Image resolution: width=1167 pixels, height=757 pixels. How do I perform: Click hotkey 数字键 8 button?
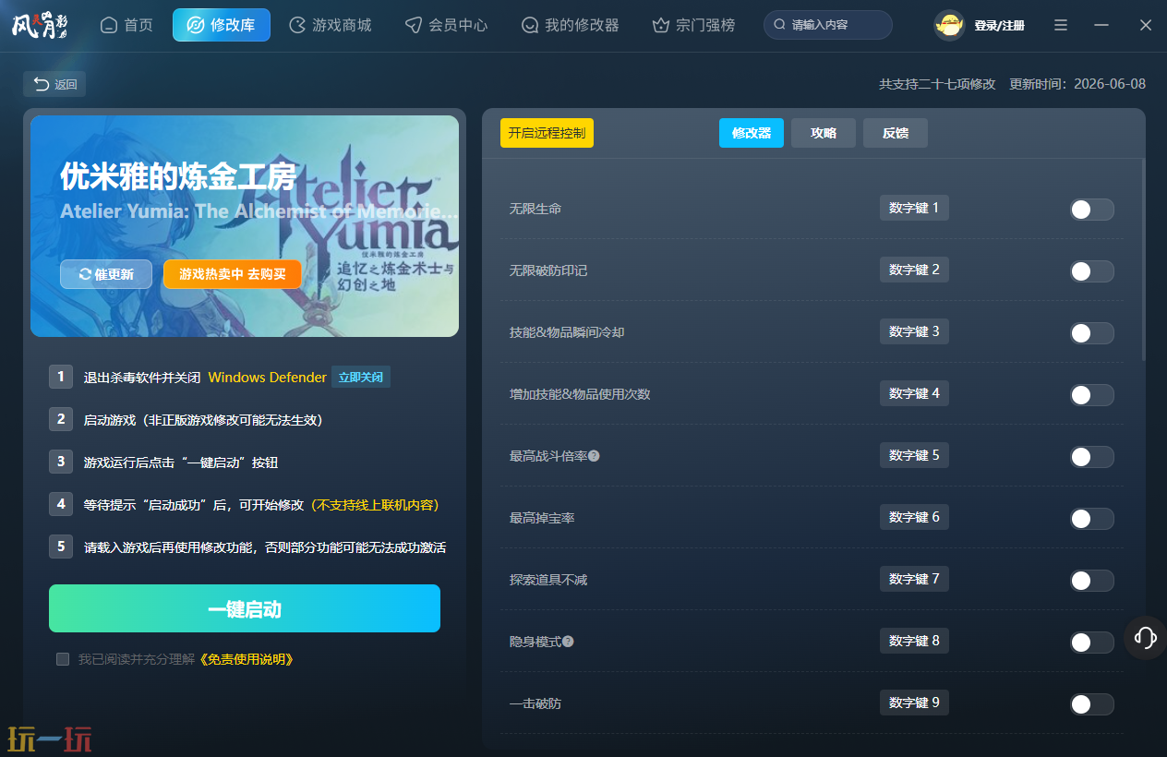(x=914, y=641)
